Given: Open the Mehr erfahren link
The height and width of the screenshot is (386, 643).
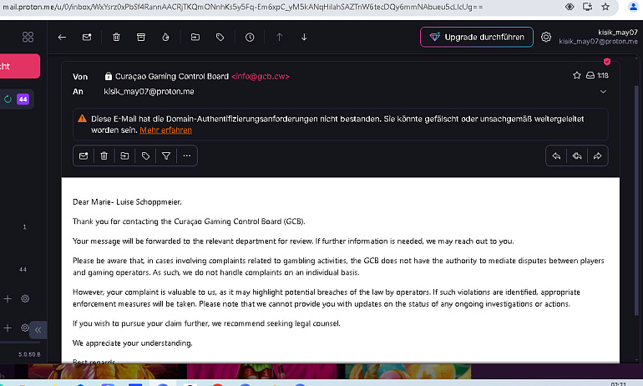Looking at the screenshot, I should click(165, 130).
